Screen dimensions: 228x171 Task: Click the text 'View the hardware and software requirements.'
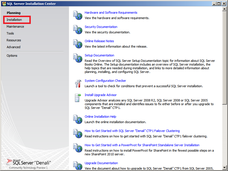pos(117,18)
